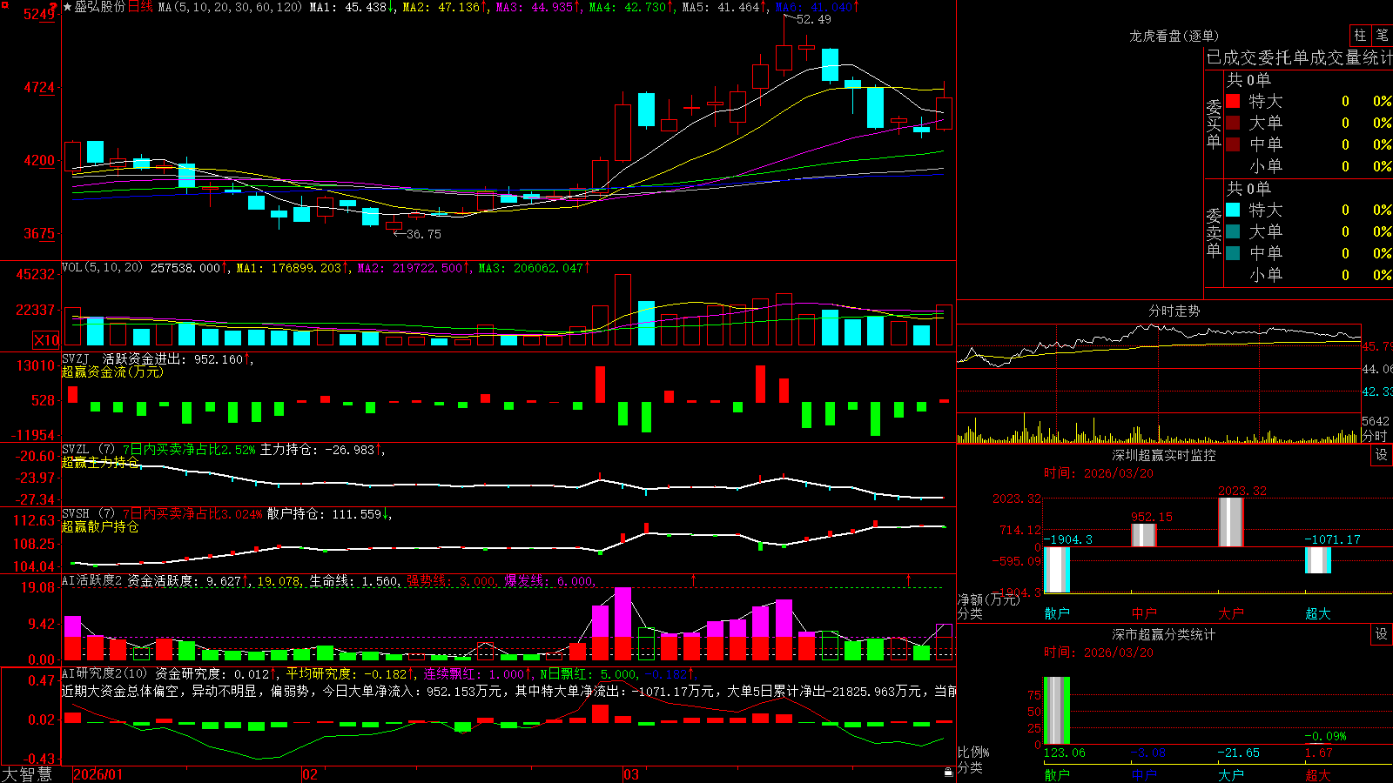Screen dimensions: 1393x783
Task: Click the 03 month marker on time axis
Action: 631,774
